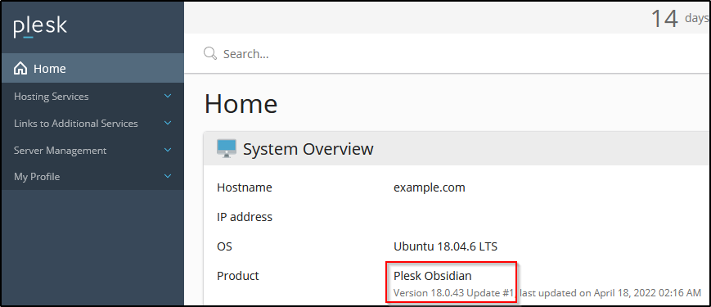This screenshot has height=307, width=711.
Task: Select the Server Management label
Action: pos(61,151)
